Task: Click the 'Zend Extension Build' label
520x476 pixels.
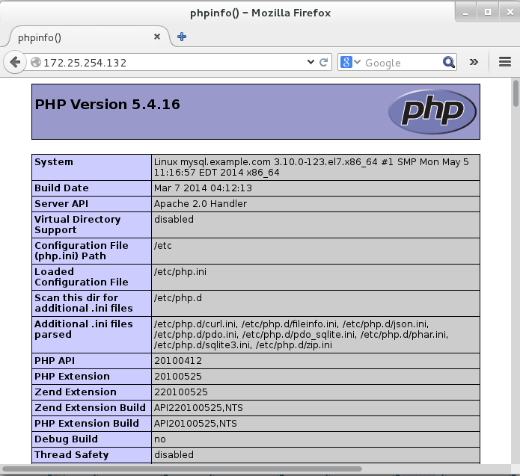Action: click(x=90, y=407)
